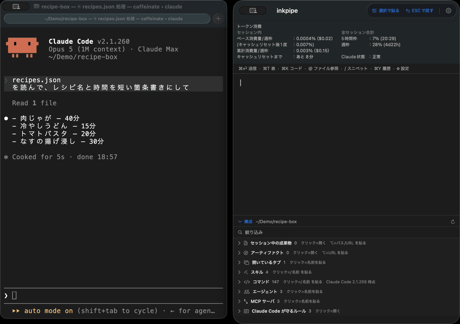Click @ ファイル参照 in the hint bar
The height and width of the screenshot is (324, 460).
pos(323,69)
